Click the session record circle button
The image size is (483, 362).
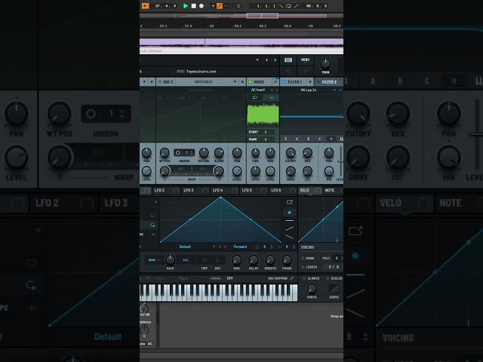click(x=238, y=6)
